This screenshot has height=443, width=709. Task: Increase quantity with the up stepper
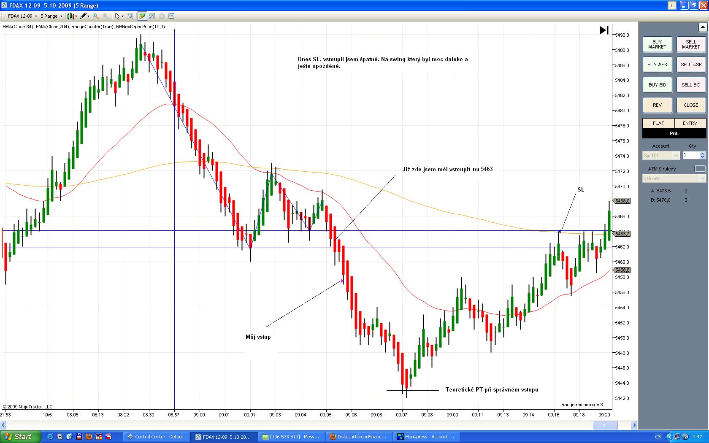pyautogui.click(x=703, y=154)
